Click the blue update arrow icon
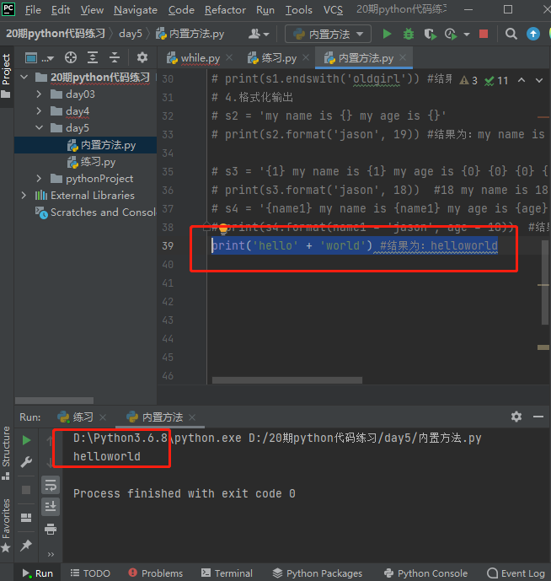551x581 pixels. [x=532, y=34]
